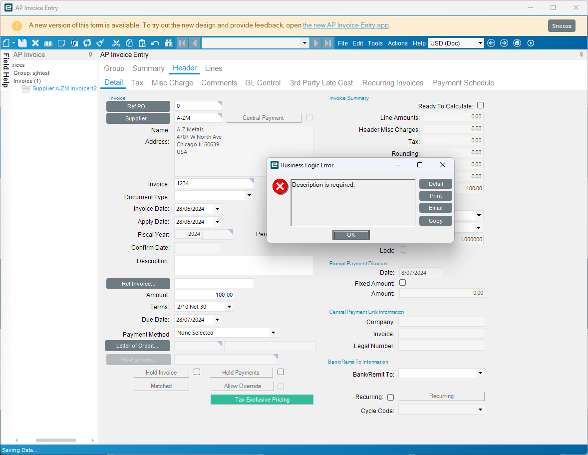
Task: Switch to the Lines tab
Action: pos(214,68)
